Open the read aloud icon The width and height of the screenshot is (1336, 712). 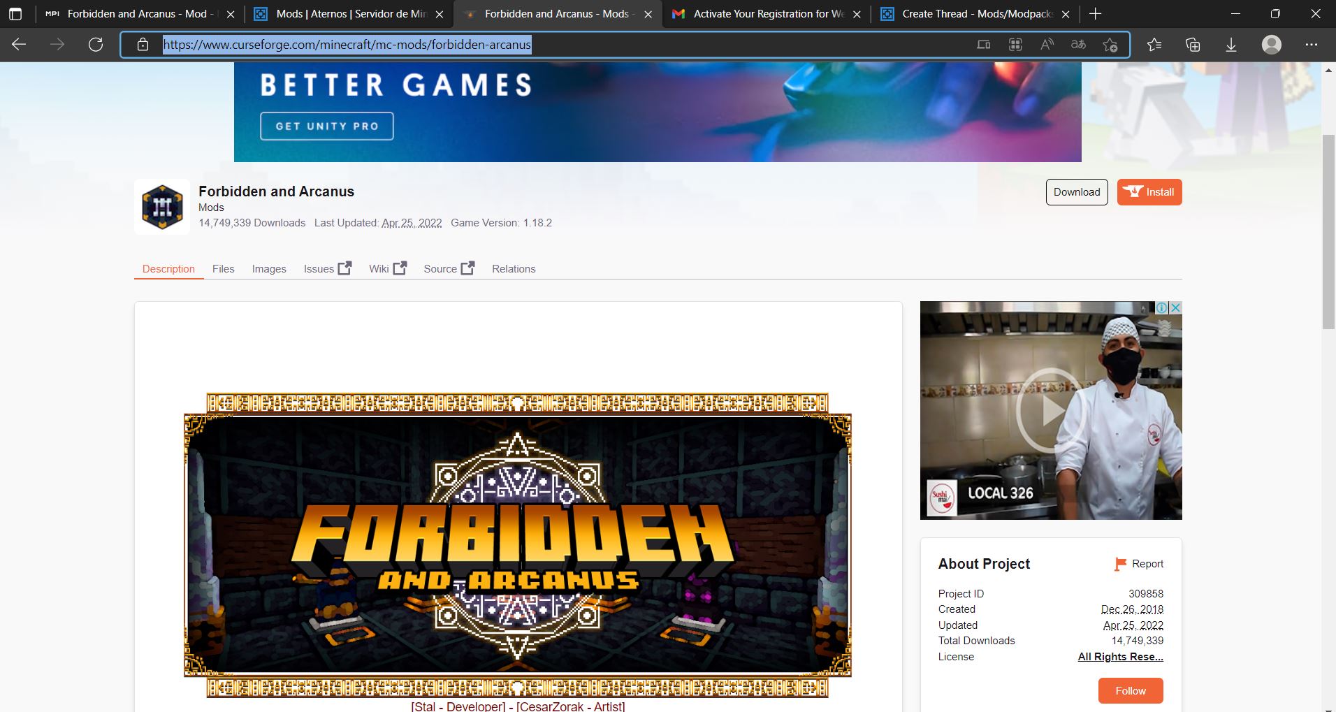tap(1047, 45)
